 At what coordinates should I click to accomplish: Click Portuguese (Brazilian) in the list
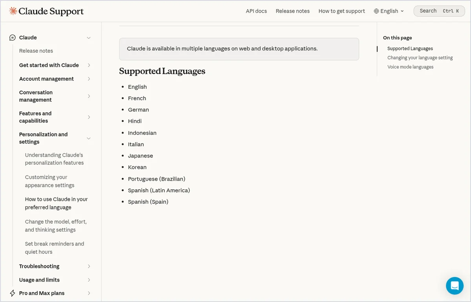[x=157, y=179]
